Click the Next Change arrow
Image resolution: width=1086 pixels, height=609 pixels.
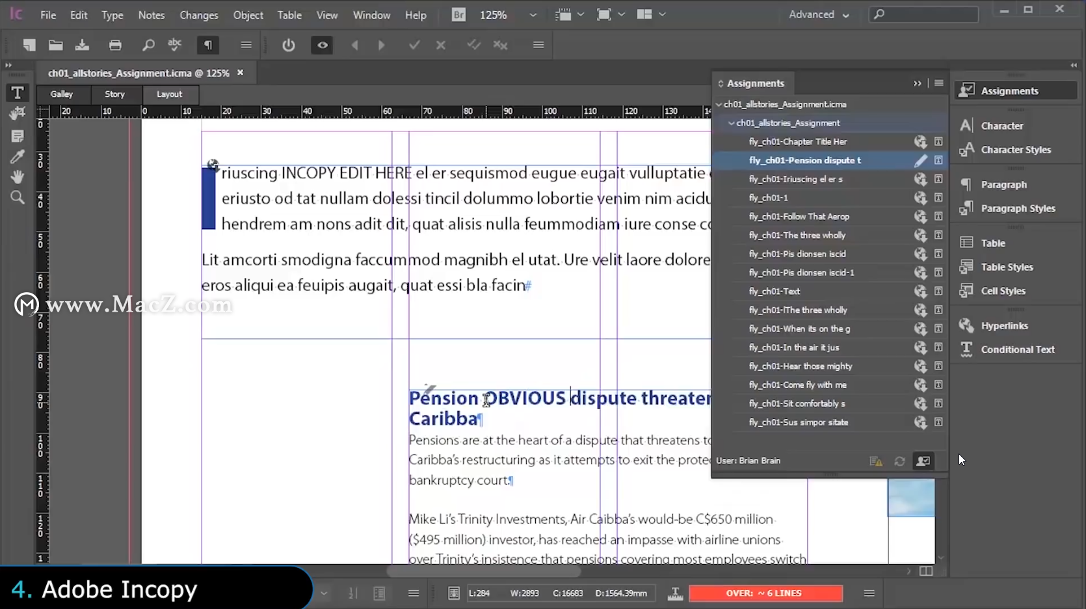382,45
